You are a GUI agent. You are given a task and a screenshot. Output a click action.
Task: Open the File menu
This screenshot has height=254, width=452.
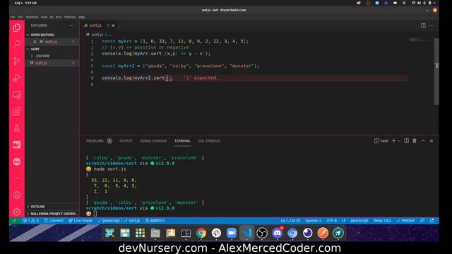[13, 17]
